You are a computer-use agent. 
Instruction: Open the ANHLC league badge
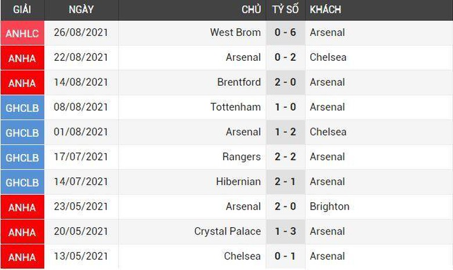tap(22, 34)
